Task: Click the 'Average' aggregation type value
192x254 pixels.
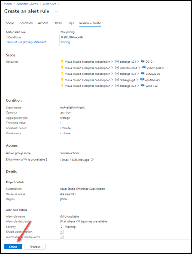Action: (x=64, y=118)
